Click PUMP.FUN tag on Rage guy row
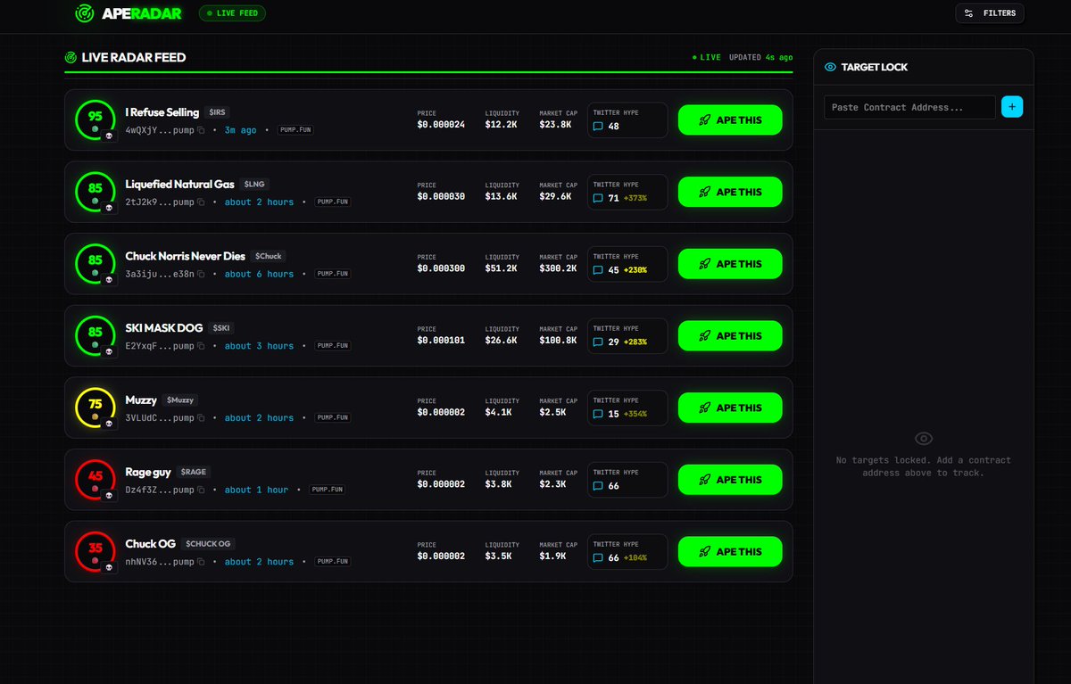1071x684 pixels. tap(327, 490)
